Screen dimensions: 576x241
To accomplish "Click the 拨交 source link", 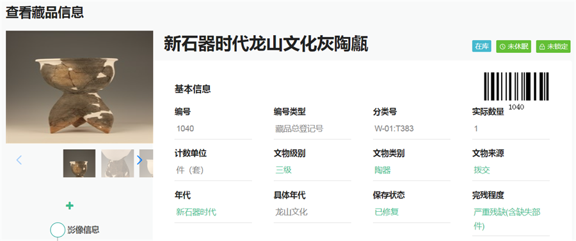I will pyautogui.click(x=482, y=170).
